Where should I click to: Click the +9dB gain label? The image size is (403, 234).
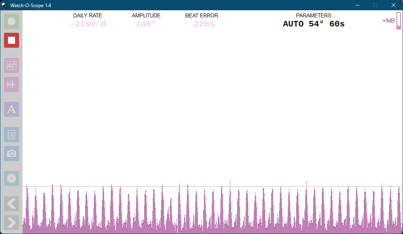(388, 21)
